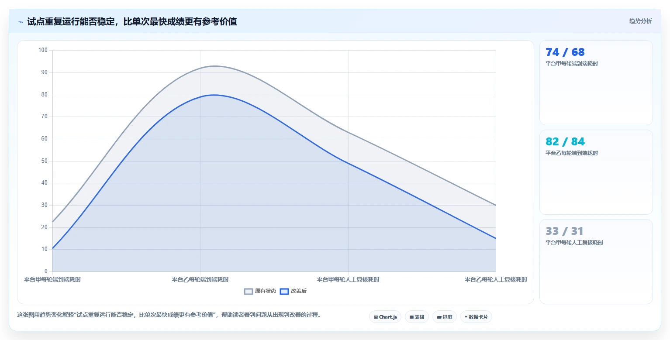Click the blue 改善后 legend swatch
The image size is (670, 340).
(284, 291)
